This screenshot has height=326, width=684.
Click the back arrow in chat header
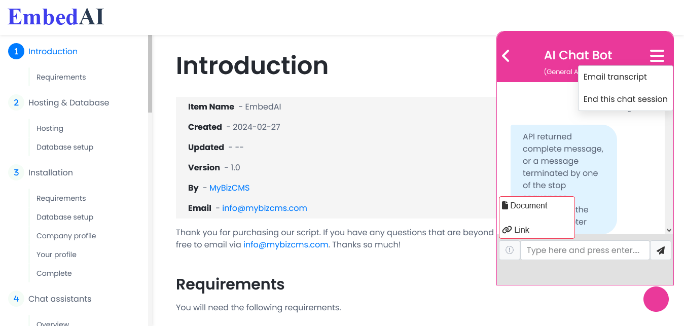(x=506, y=55)
